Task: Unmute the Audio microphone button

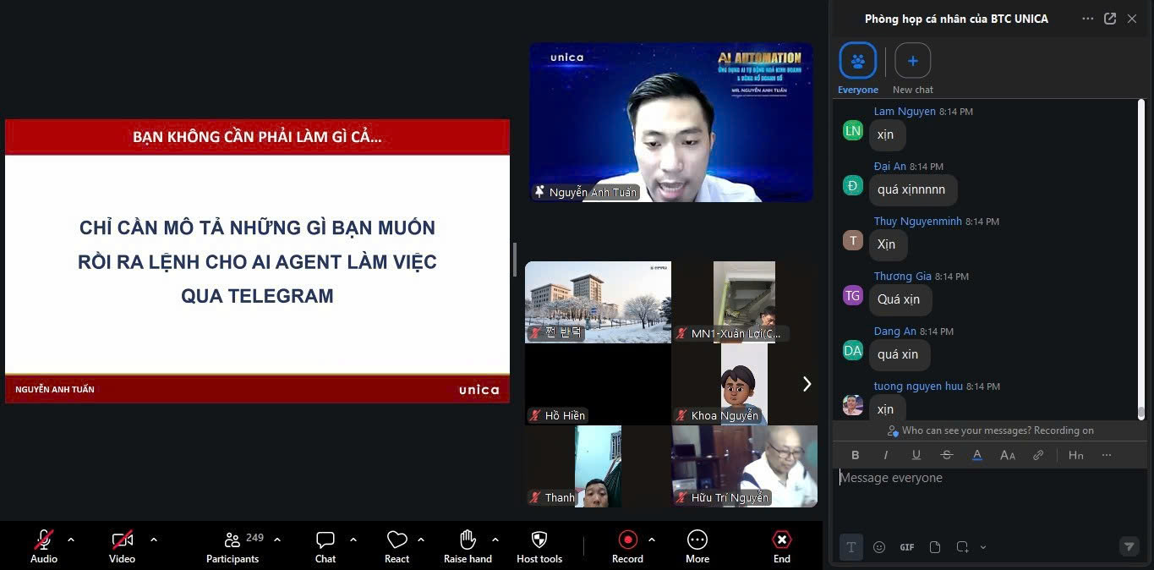Action: tap(44, 545)
